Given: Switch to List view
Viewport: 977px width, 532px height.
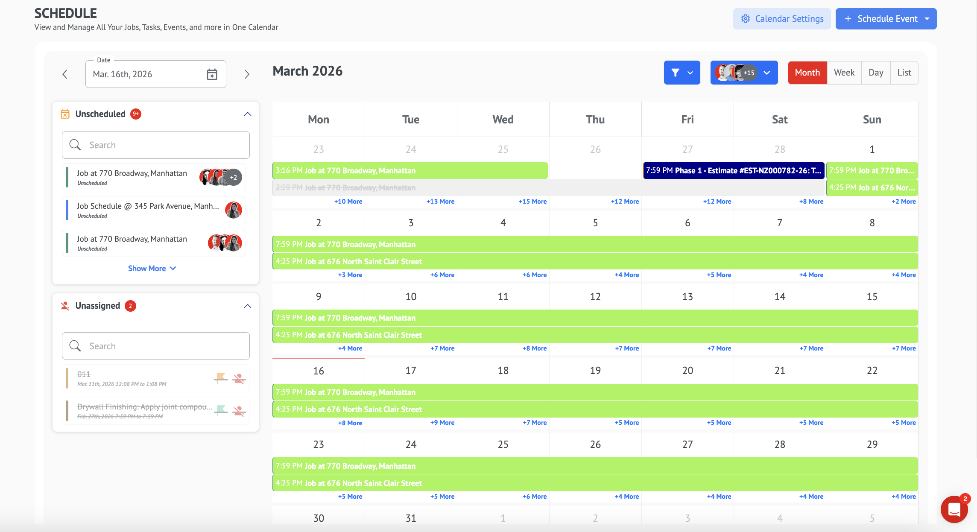Looking at the screenshot, I should point(904,73).
